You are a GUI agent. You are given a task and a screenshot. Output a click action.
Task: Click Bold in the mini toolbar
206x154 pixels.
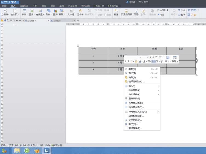[125, 61]
